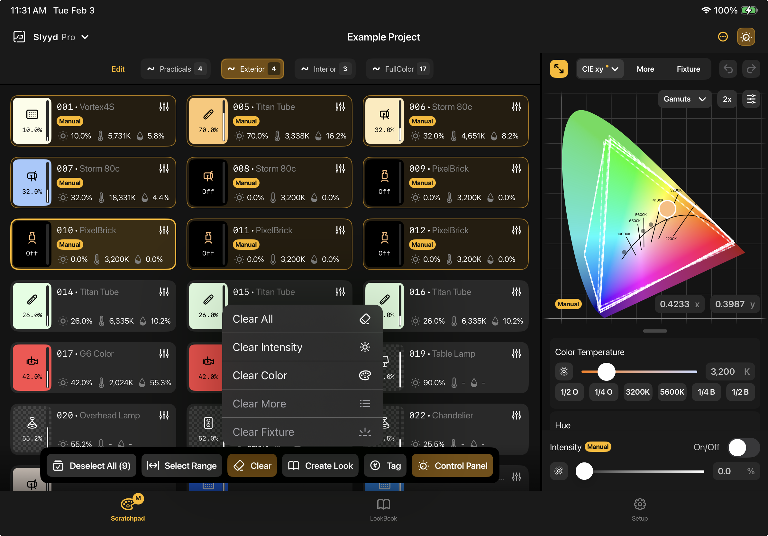
Task: Open mixer sliders for 001 Vortex4S
Action: pos(164,107)
